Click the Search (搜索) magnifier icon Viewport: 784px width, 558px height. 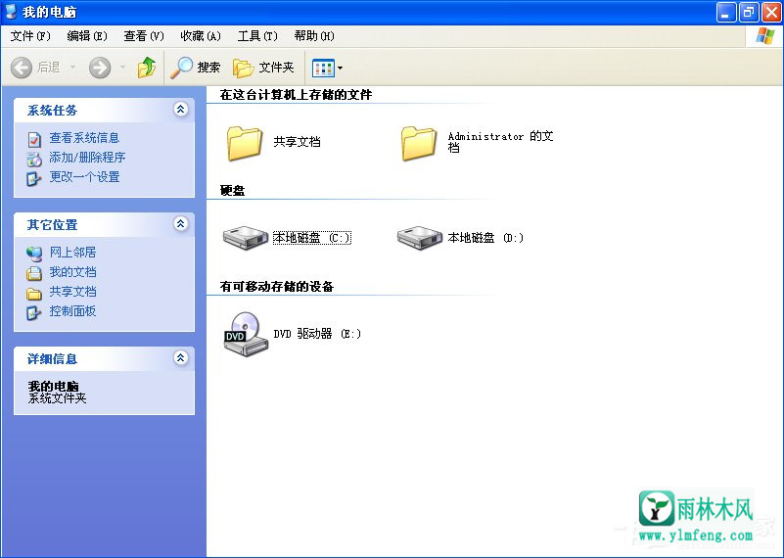click(181, 68)
